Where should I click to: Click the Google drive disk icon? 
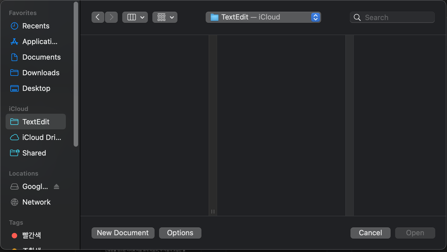(15, 186)
